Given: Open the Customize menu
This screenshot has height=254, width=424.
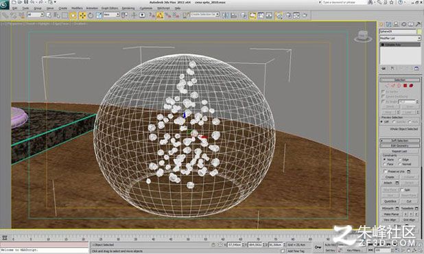Looking at the screenshot, I should click(145, 8).
